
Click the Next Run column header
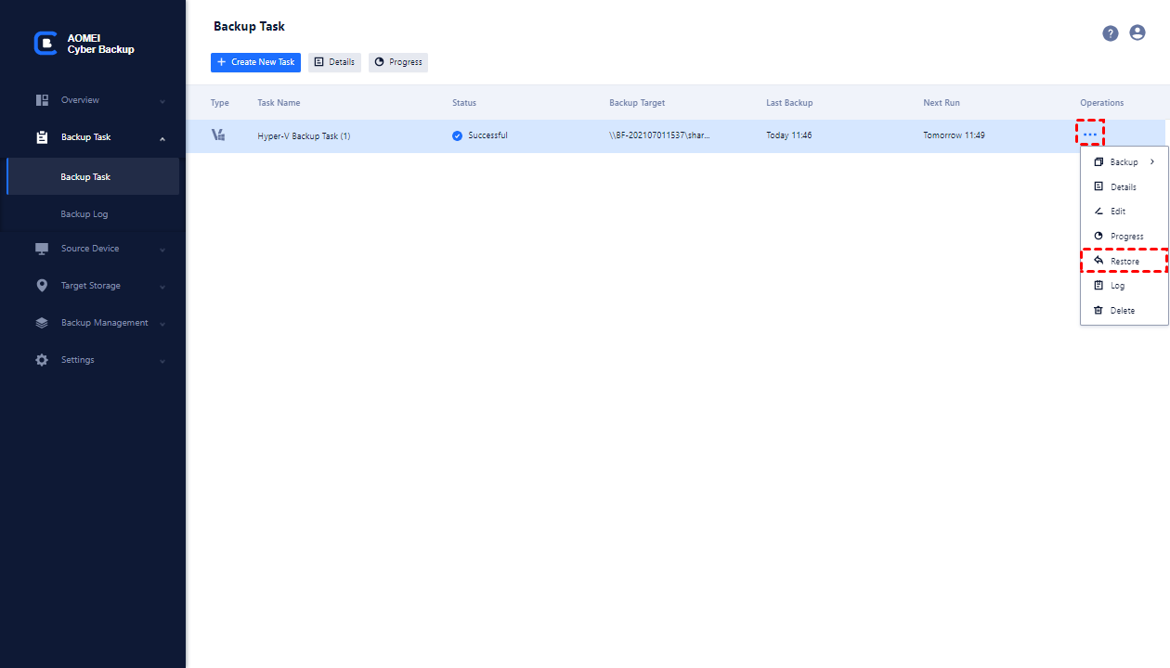(942, 103)
